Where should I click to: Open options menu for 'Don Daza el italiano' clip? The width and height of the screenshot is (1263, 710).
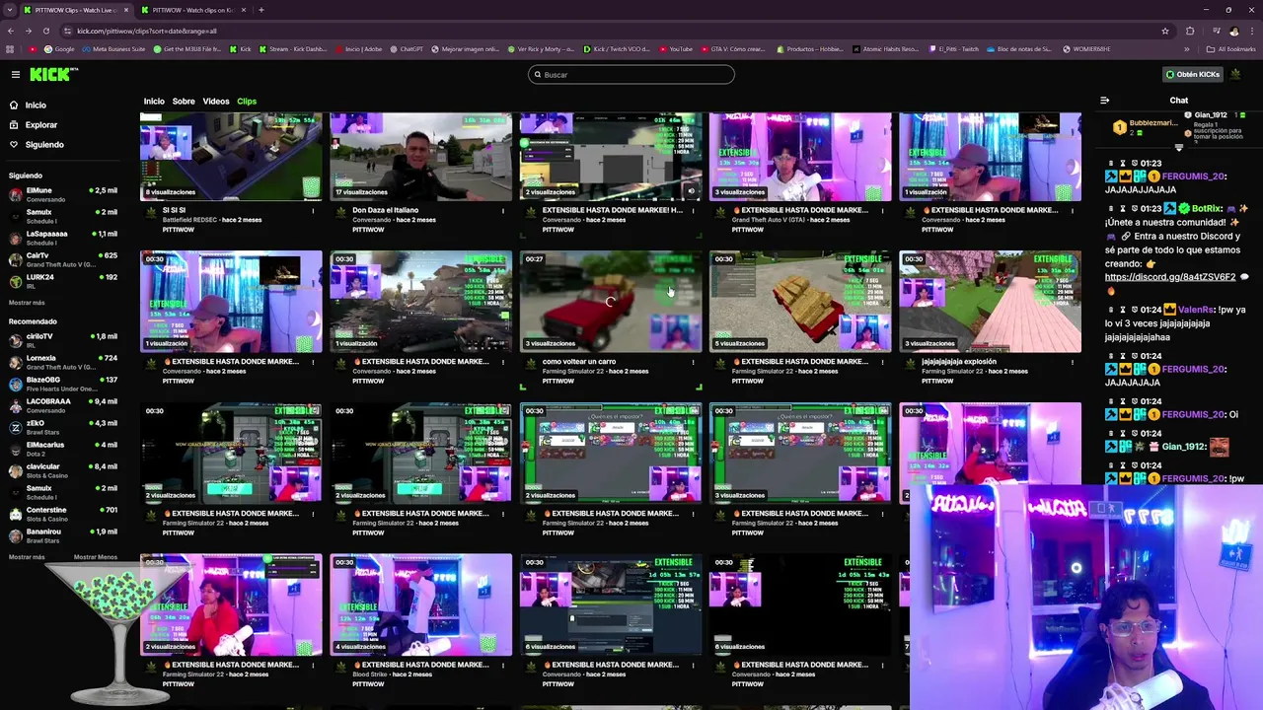tap(502, 210)
